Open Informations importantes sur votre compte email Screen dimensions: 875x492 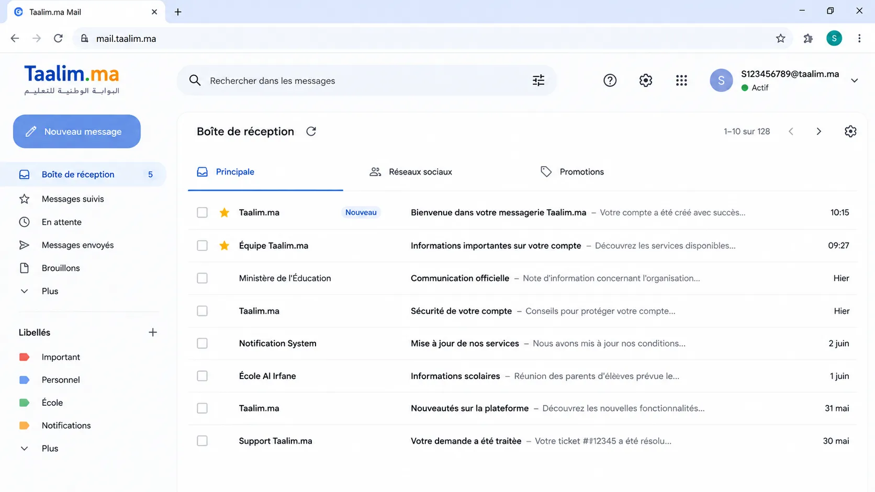click(522, 245)
